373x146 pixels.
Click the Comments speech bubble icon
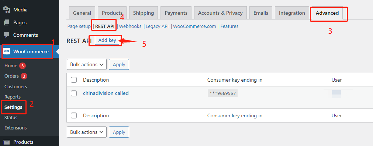coord(7,35)
